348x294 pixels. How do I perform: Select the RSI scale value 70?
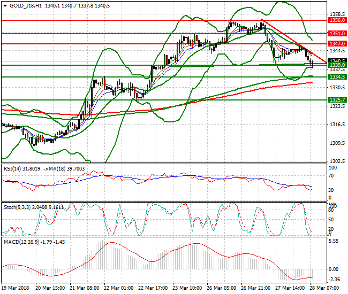[331, 176]
